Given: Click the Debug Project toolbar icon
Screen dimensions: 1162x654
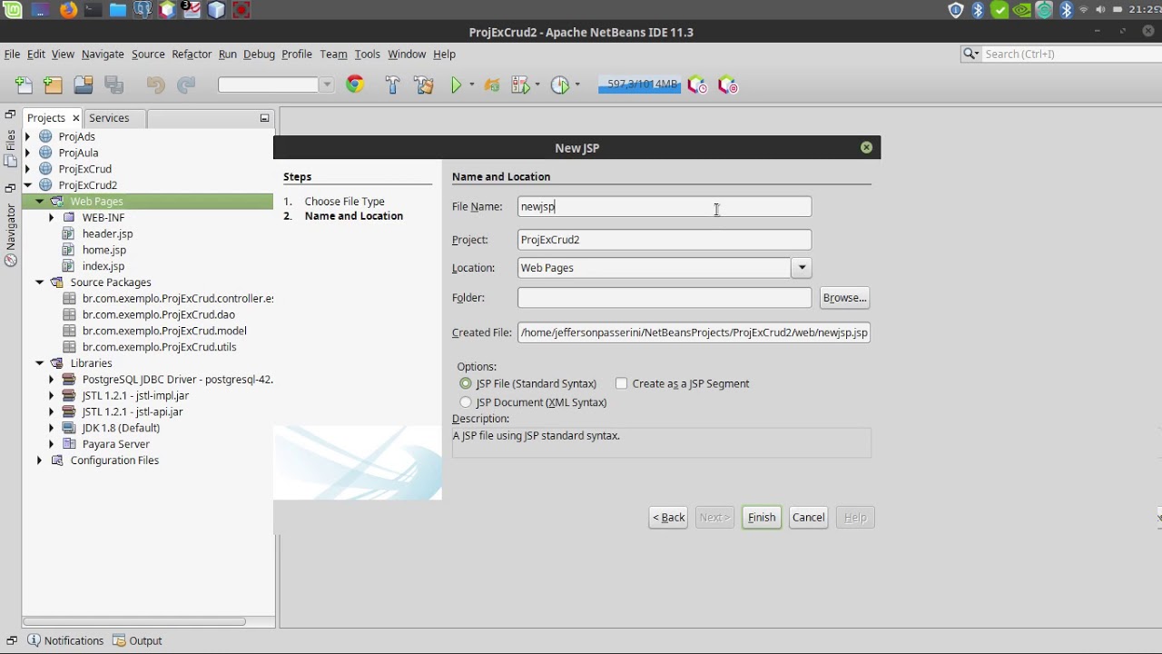Looking at the screenshot, I should [520, 85].
